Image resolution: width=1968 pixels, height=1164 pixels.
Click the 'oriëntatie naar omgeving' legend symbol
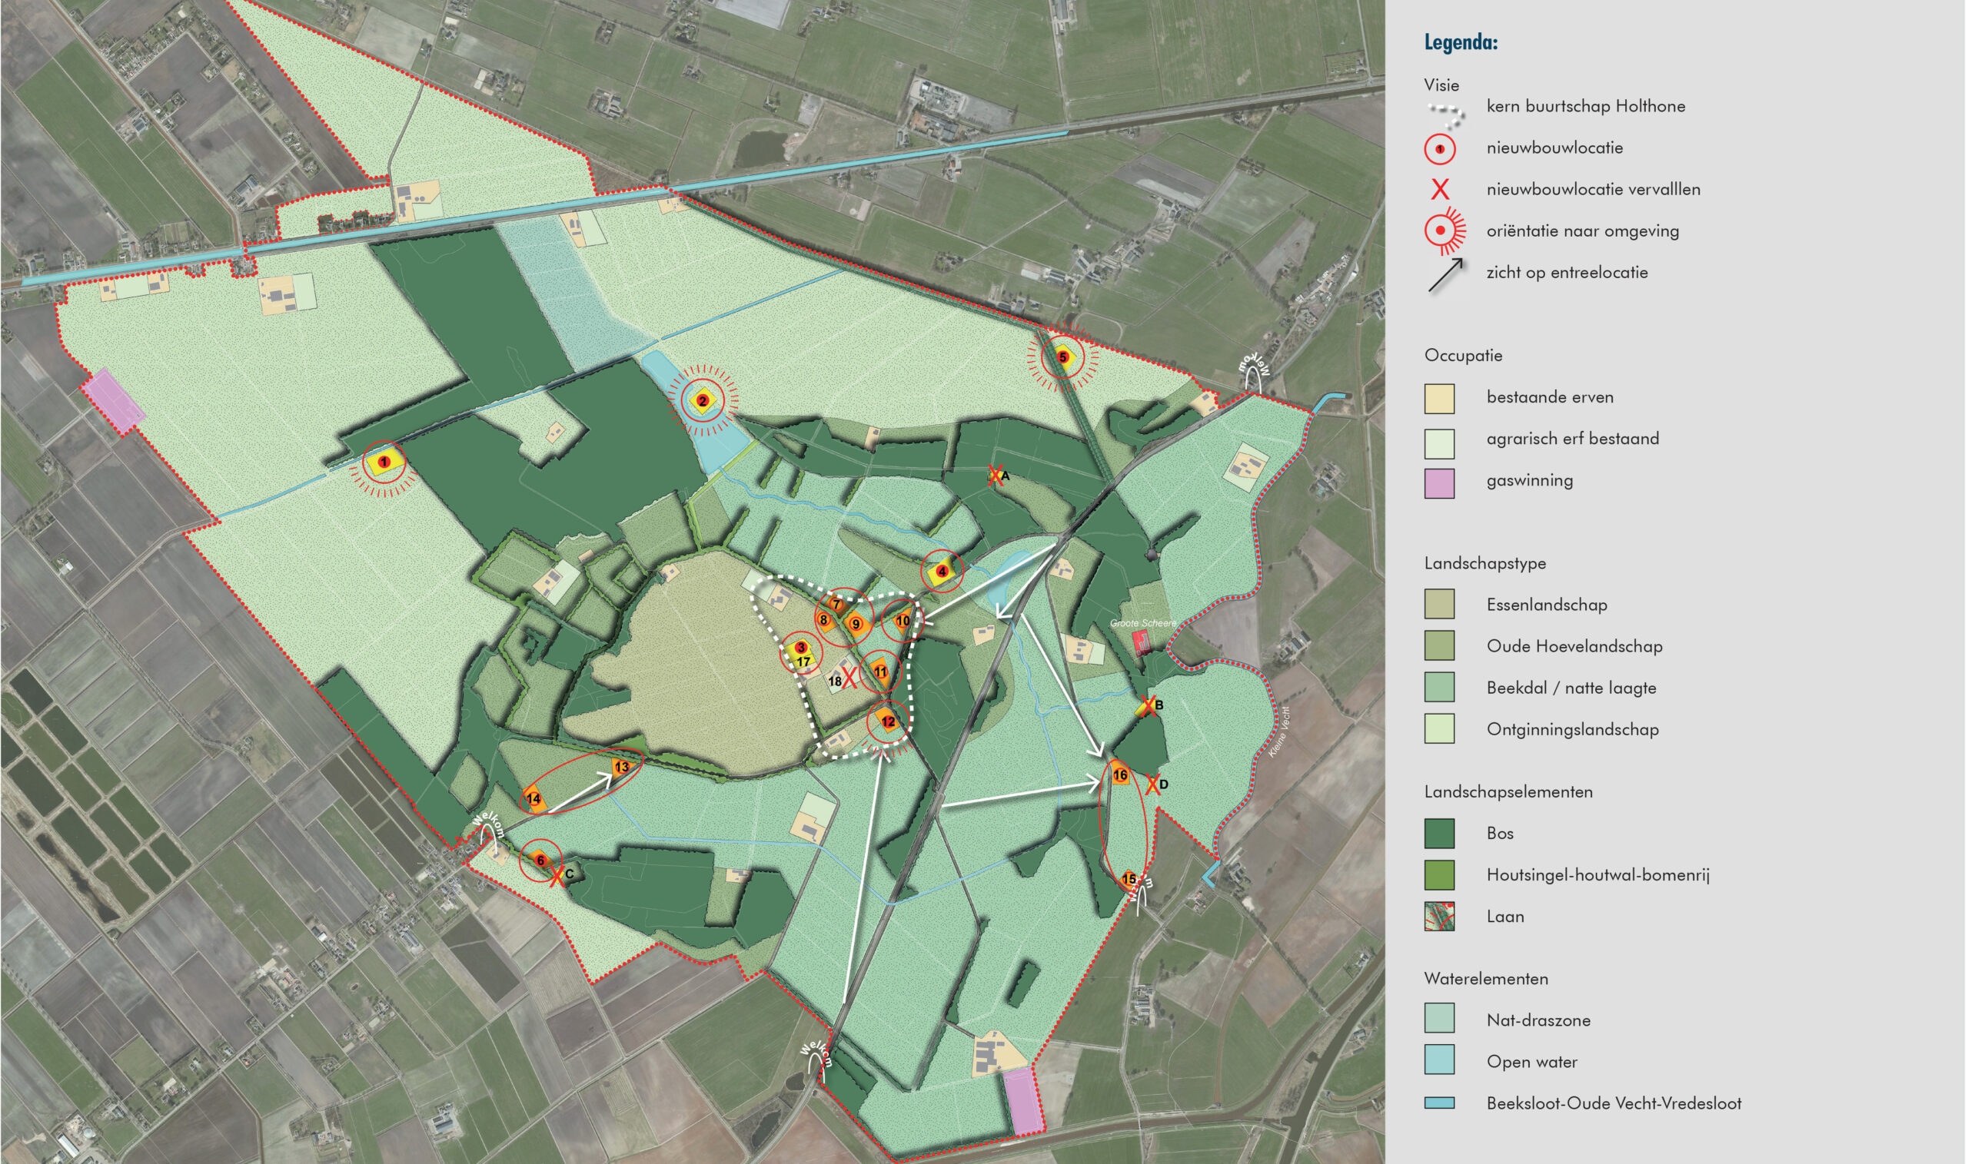point(1442,230)
